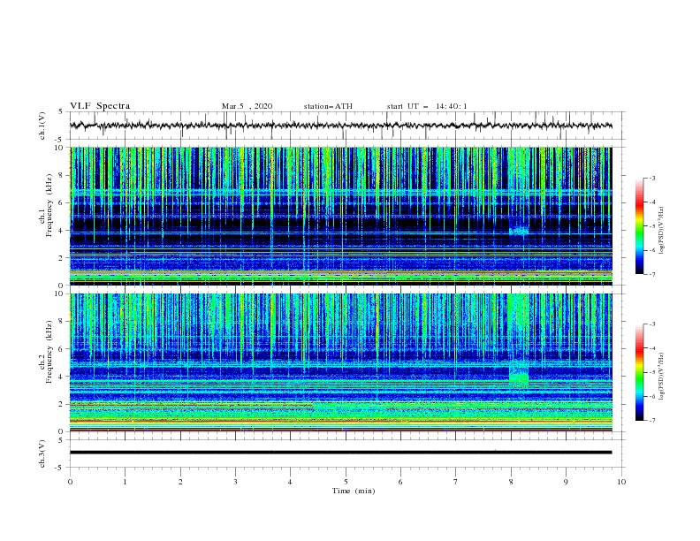Screen dimensions: 700x541
Task: Click time axis tick label '8'
Action: coord(511,482)
